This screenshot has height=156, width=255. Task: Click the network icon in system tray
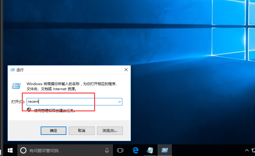[253, 150]
